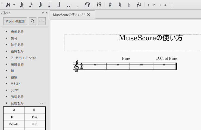Select the Coda symbol in palette
Screen dimensions: 201x130
[x=14, y=117]
